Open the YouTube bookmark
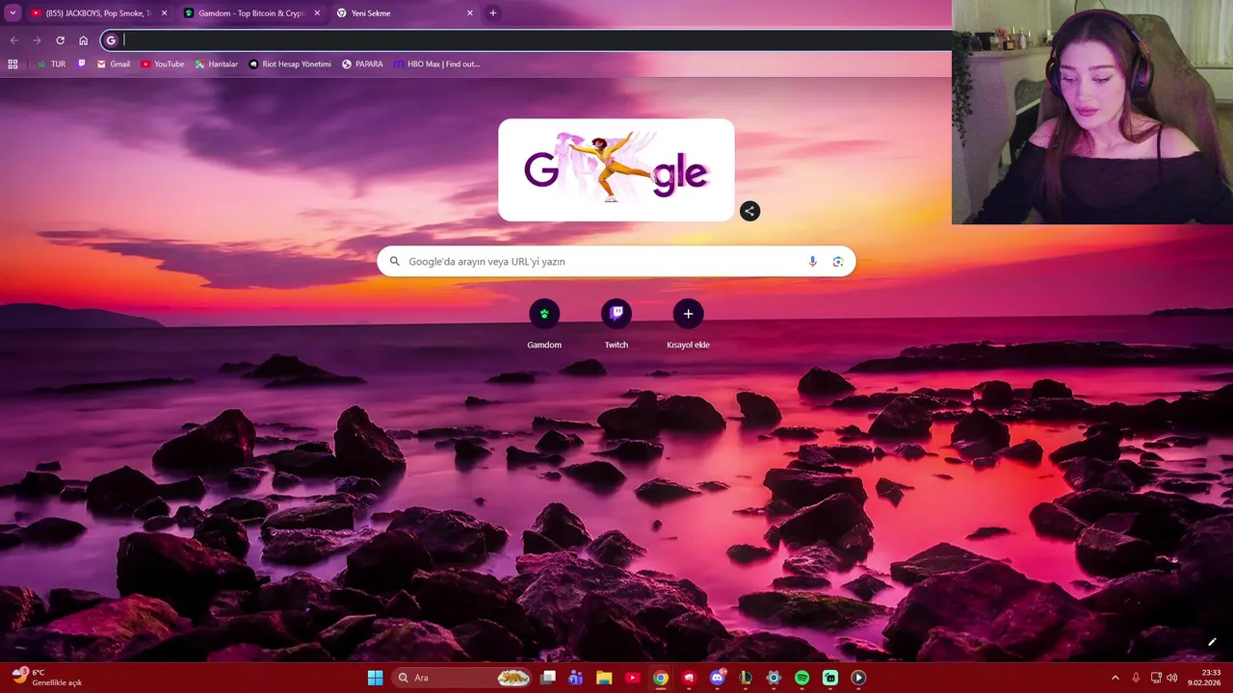 click(162, 64)
